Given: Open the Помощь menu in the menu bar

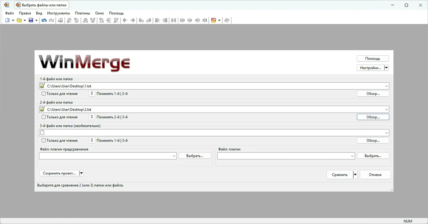Looking at the screenshot, I should pos(116,13).
